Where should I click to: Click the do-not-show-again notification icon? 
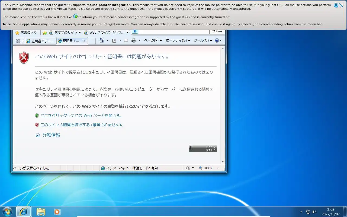341,5
